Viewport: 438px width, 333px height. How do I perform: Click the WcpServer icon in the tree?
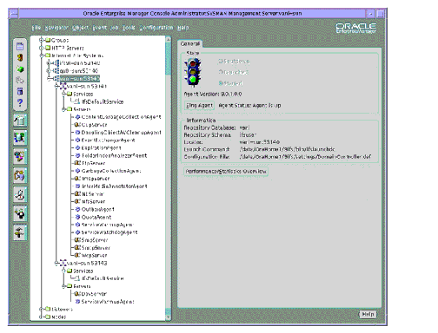click(77, 255)
